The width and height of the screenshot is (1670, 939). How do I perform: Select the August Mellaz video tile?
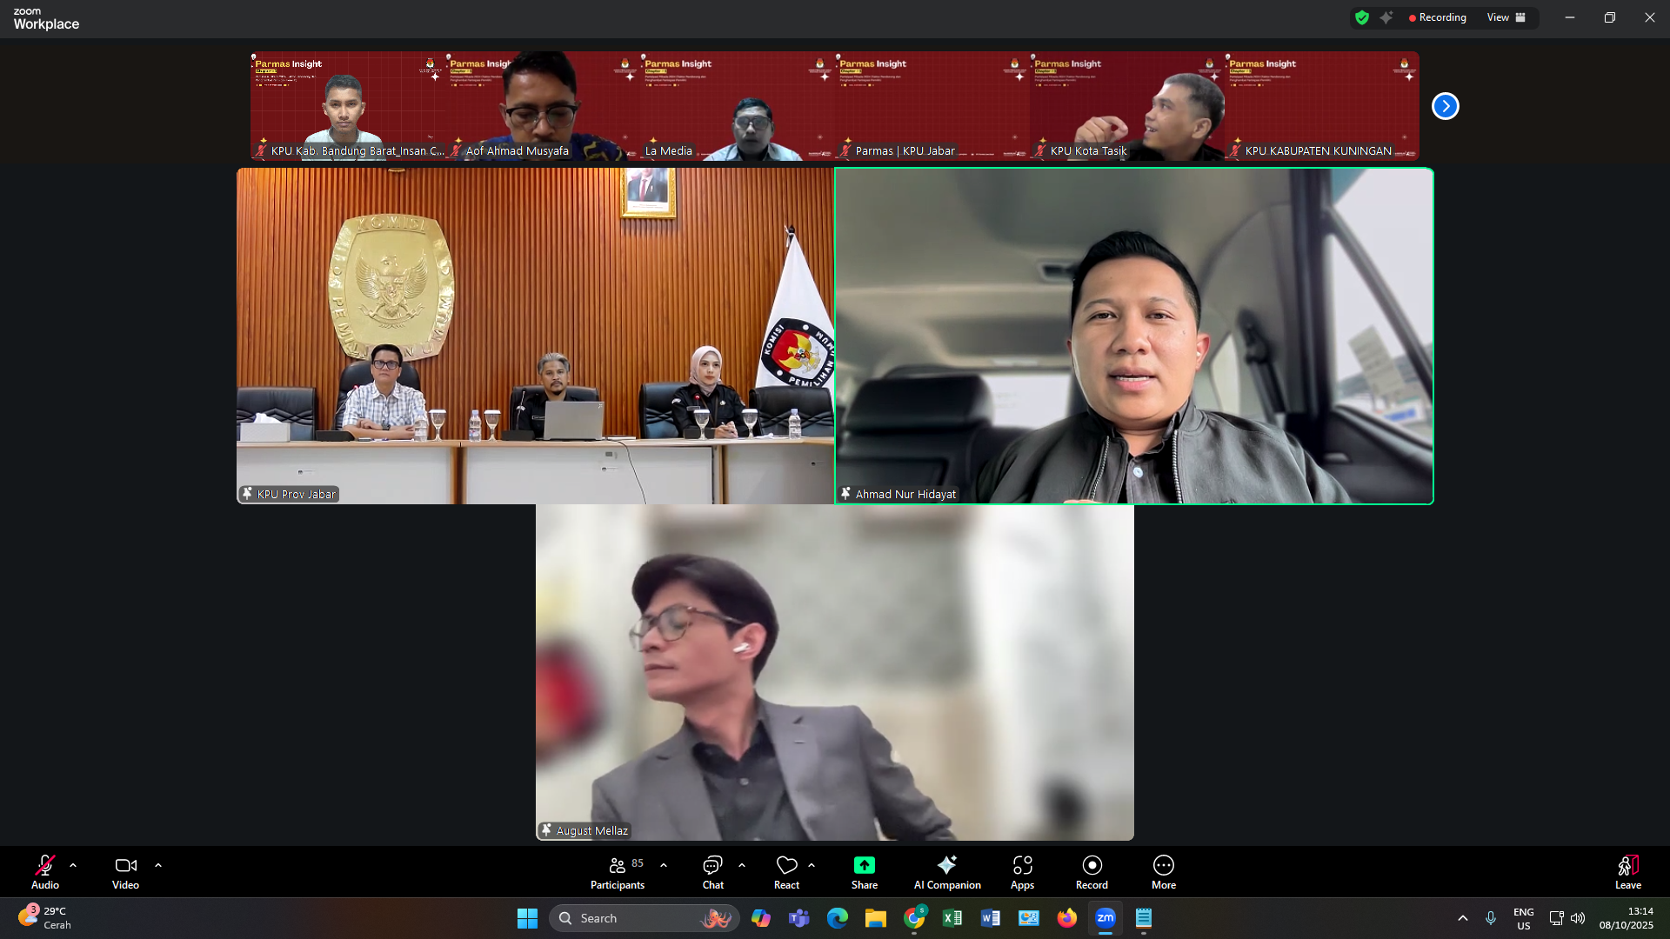[x=834, y=672]
